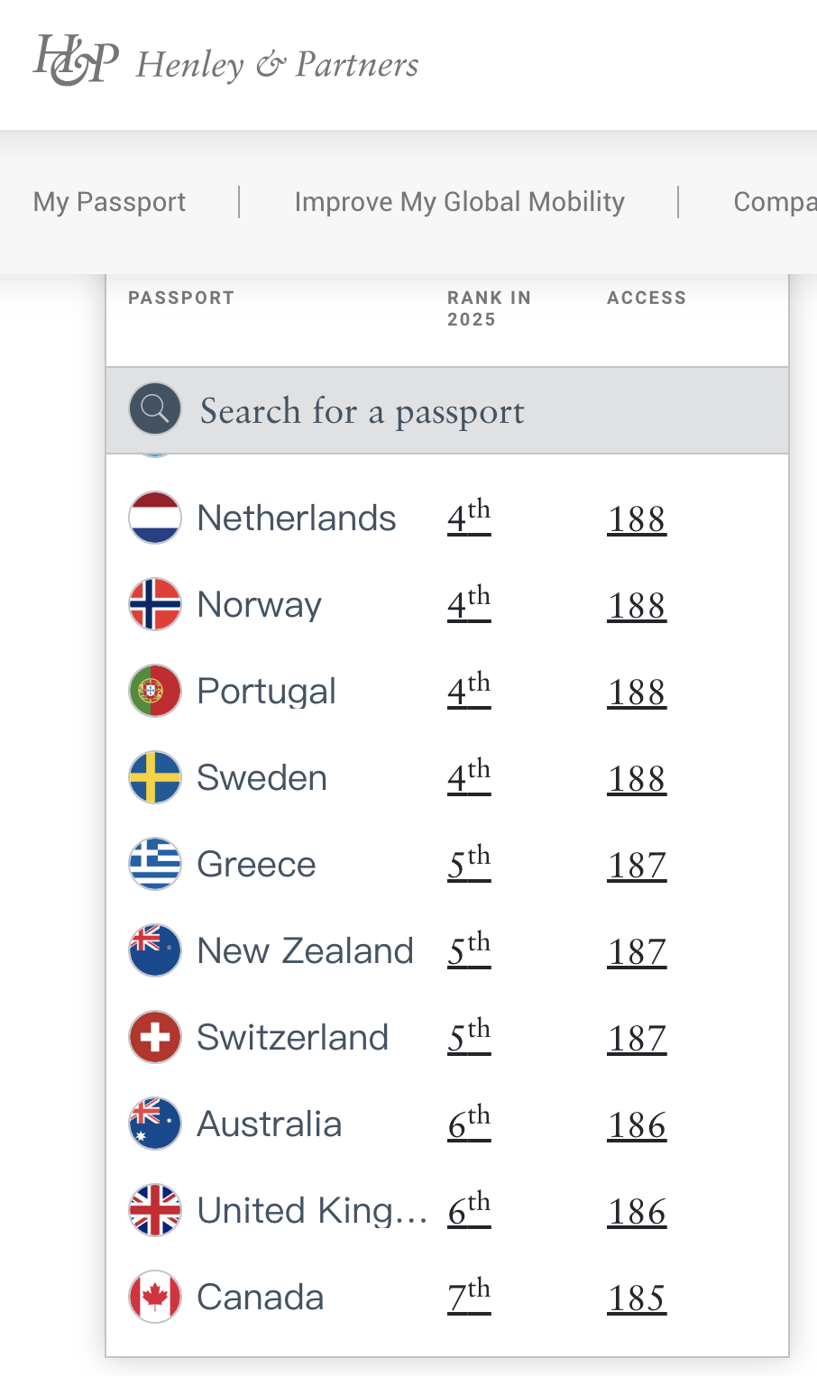Image resolution: width=817 pixels, height=1376 pixels.
Task: Open Improve My Global Mobility menu
Action: point(459,202)
